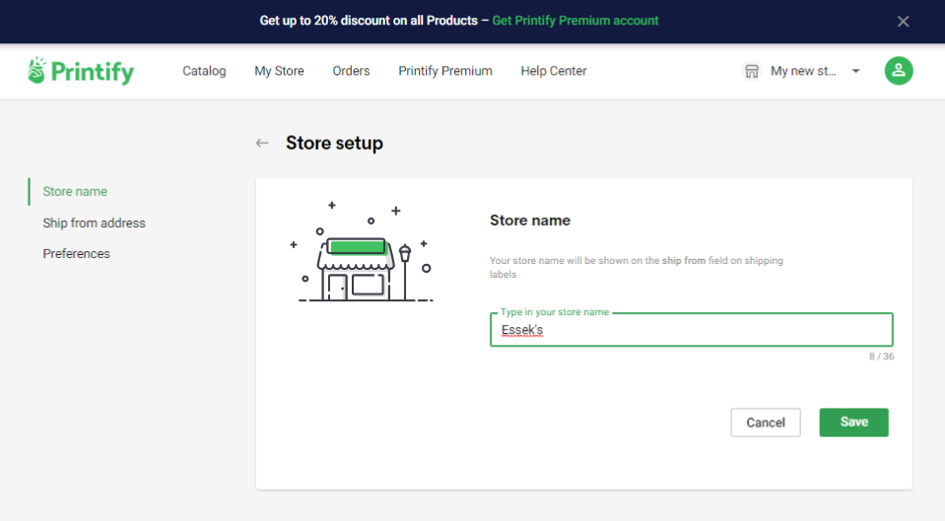Click the store icon beside My new store

(752, 71)
